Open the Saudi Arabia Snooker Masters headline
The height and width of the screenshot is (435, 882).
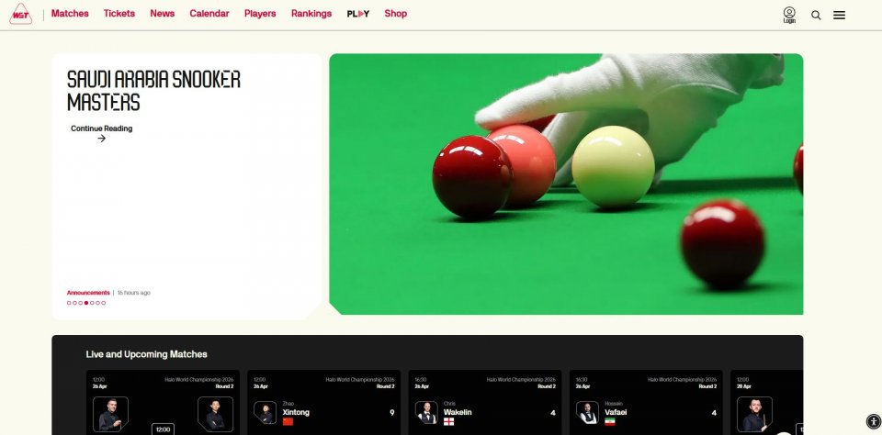(153, 91)
